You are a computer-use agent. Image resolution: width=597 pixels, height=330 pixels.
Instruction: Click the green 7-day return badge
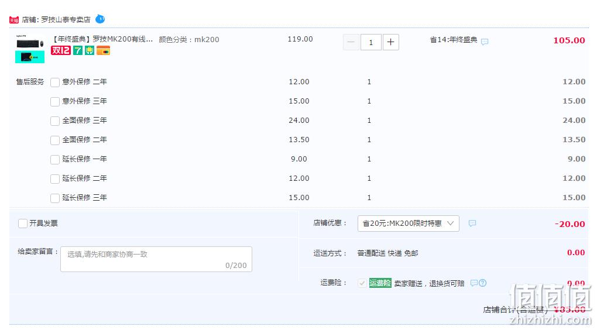78,50
